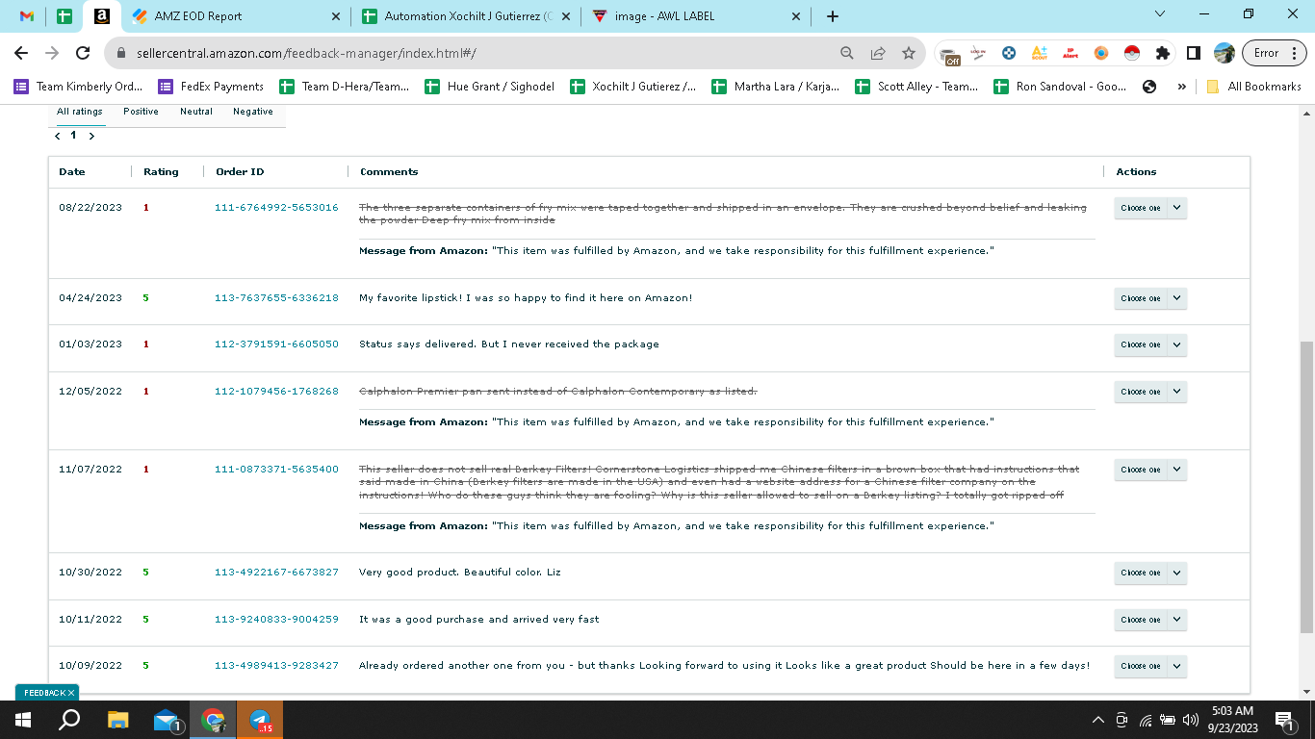1315x739 pixels.
Task: Open Choose one dropdown for 10/11/2022 feedback
Action: point(1150,620)
